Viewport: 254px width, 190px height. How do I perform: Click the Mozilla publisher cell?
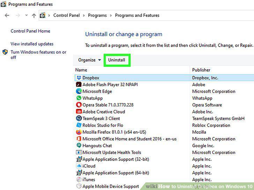199,132
